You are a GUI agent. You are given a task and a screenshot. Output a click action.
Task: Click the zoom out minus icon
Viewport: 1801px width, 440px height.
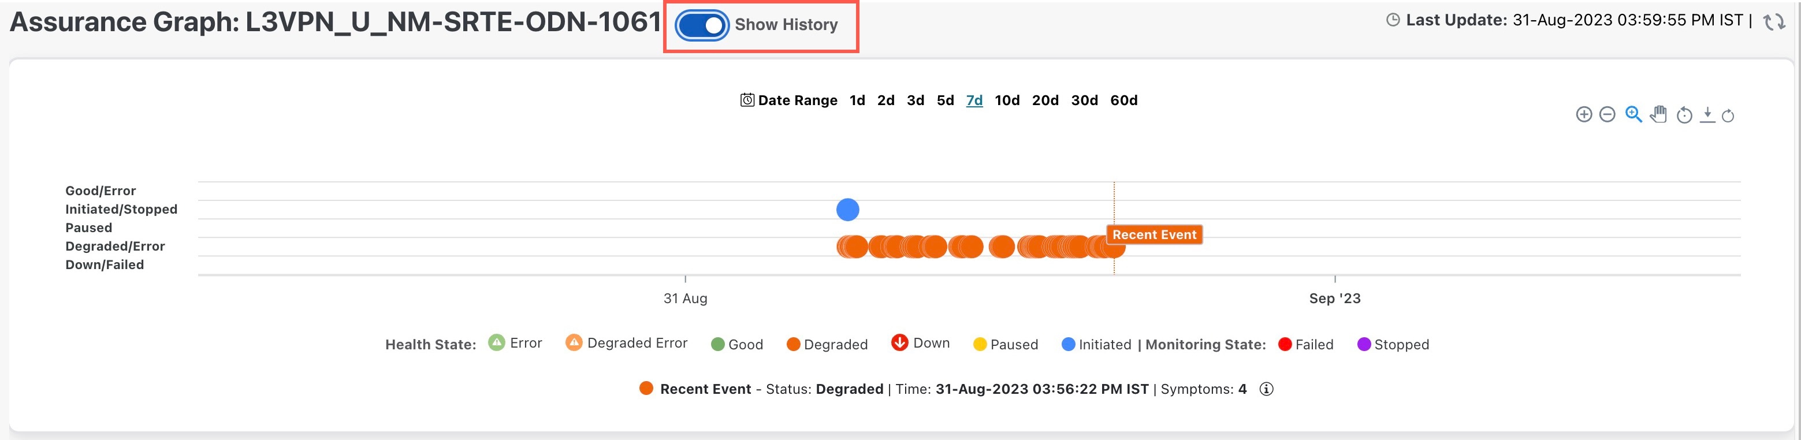[1607, 114]
